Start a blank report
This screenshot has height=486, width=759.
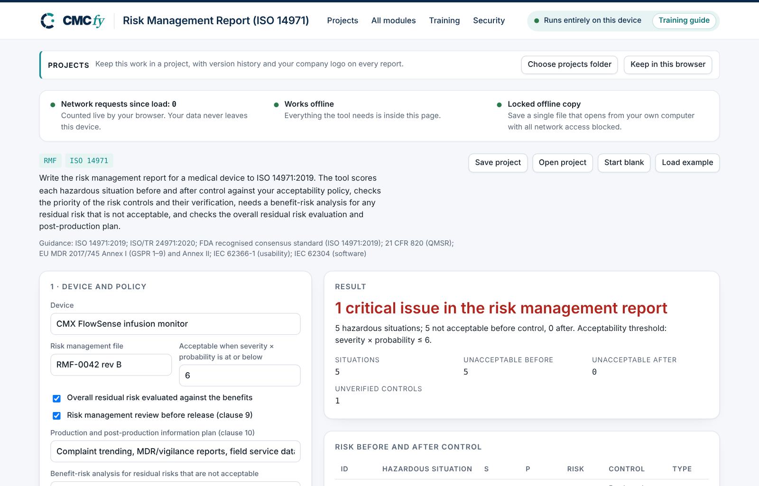coord(624,163)
